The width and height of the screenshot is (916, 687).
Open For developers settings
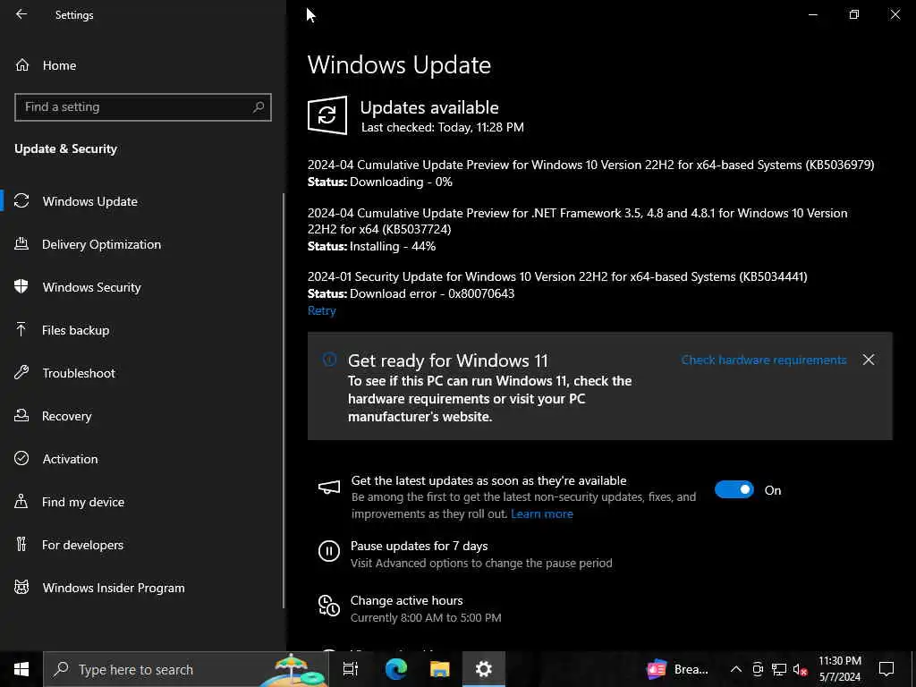pyautogui.click(x=82, y=545)
